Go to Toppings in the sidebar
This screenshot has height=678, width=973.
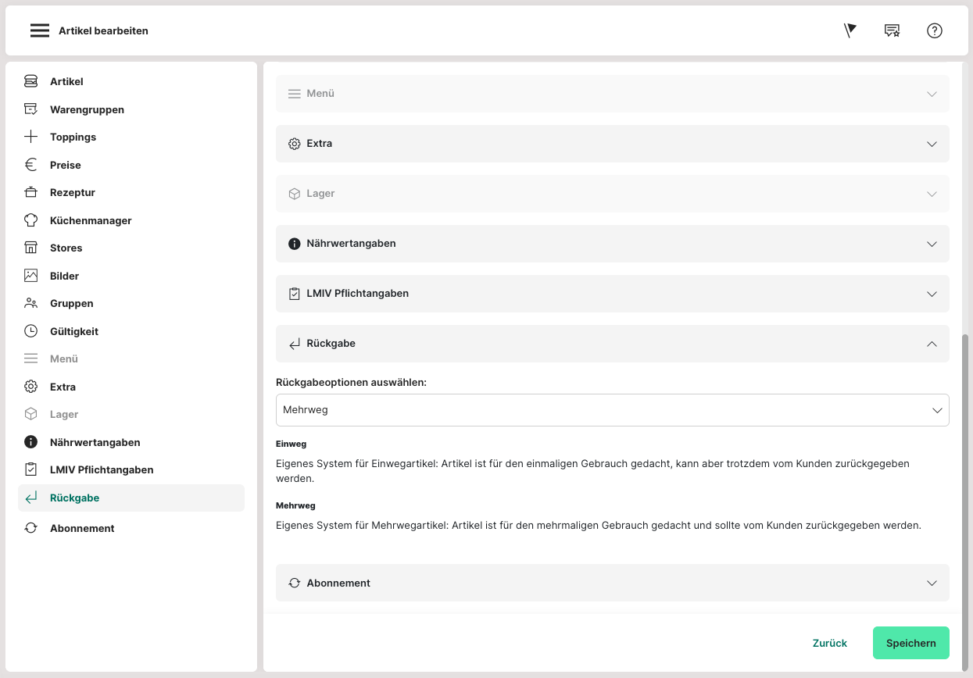point(73,137)
